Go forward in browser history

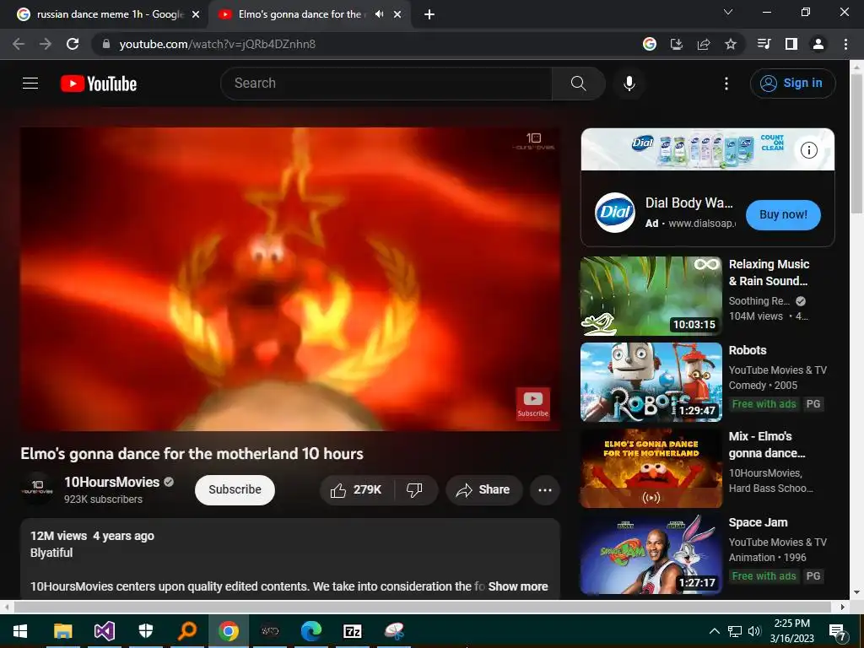tap(46, 44)
